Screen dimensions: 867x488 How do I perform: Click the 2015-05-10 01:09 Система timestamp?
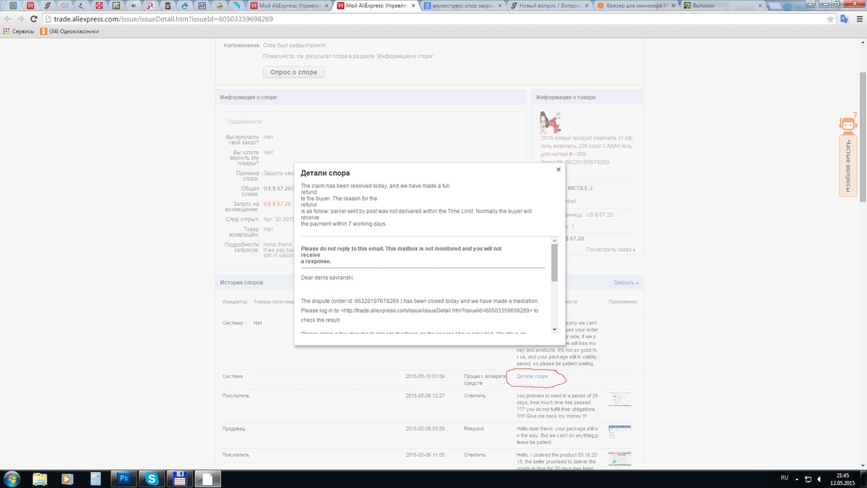tap(425, 376)
